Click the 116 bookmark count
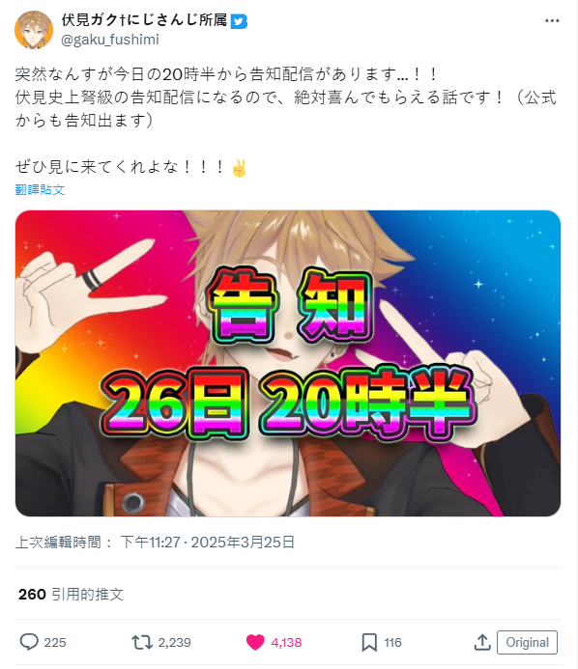This screenshot has width=578, height=669. (x=392, y=643)
